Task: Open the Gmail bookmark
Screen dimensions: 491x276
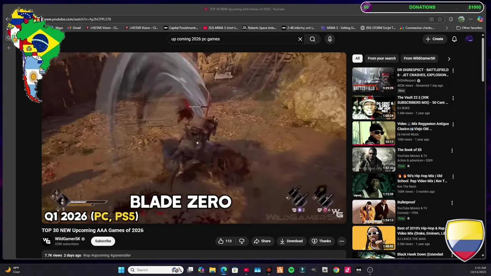Action: (x=74, y=28)
